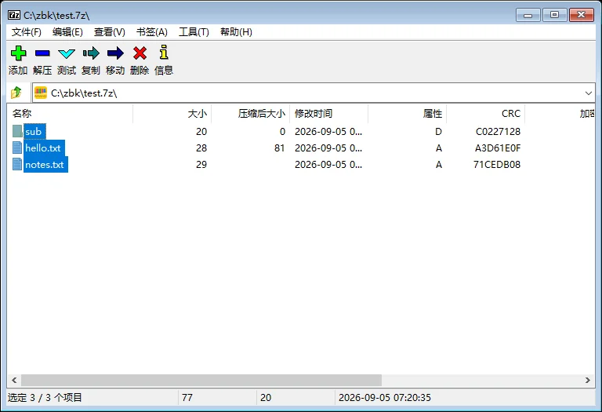The width and height of the screenshot is (602, 412).
Task: Click status bar text 选定 3 / 3 个项目
Action: (x=45, y=397)
